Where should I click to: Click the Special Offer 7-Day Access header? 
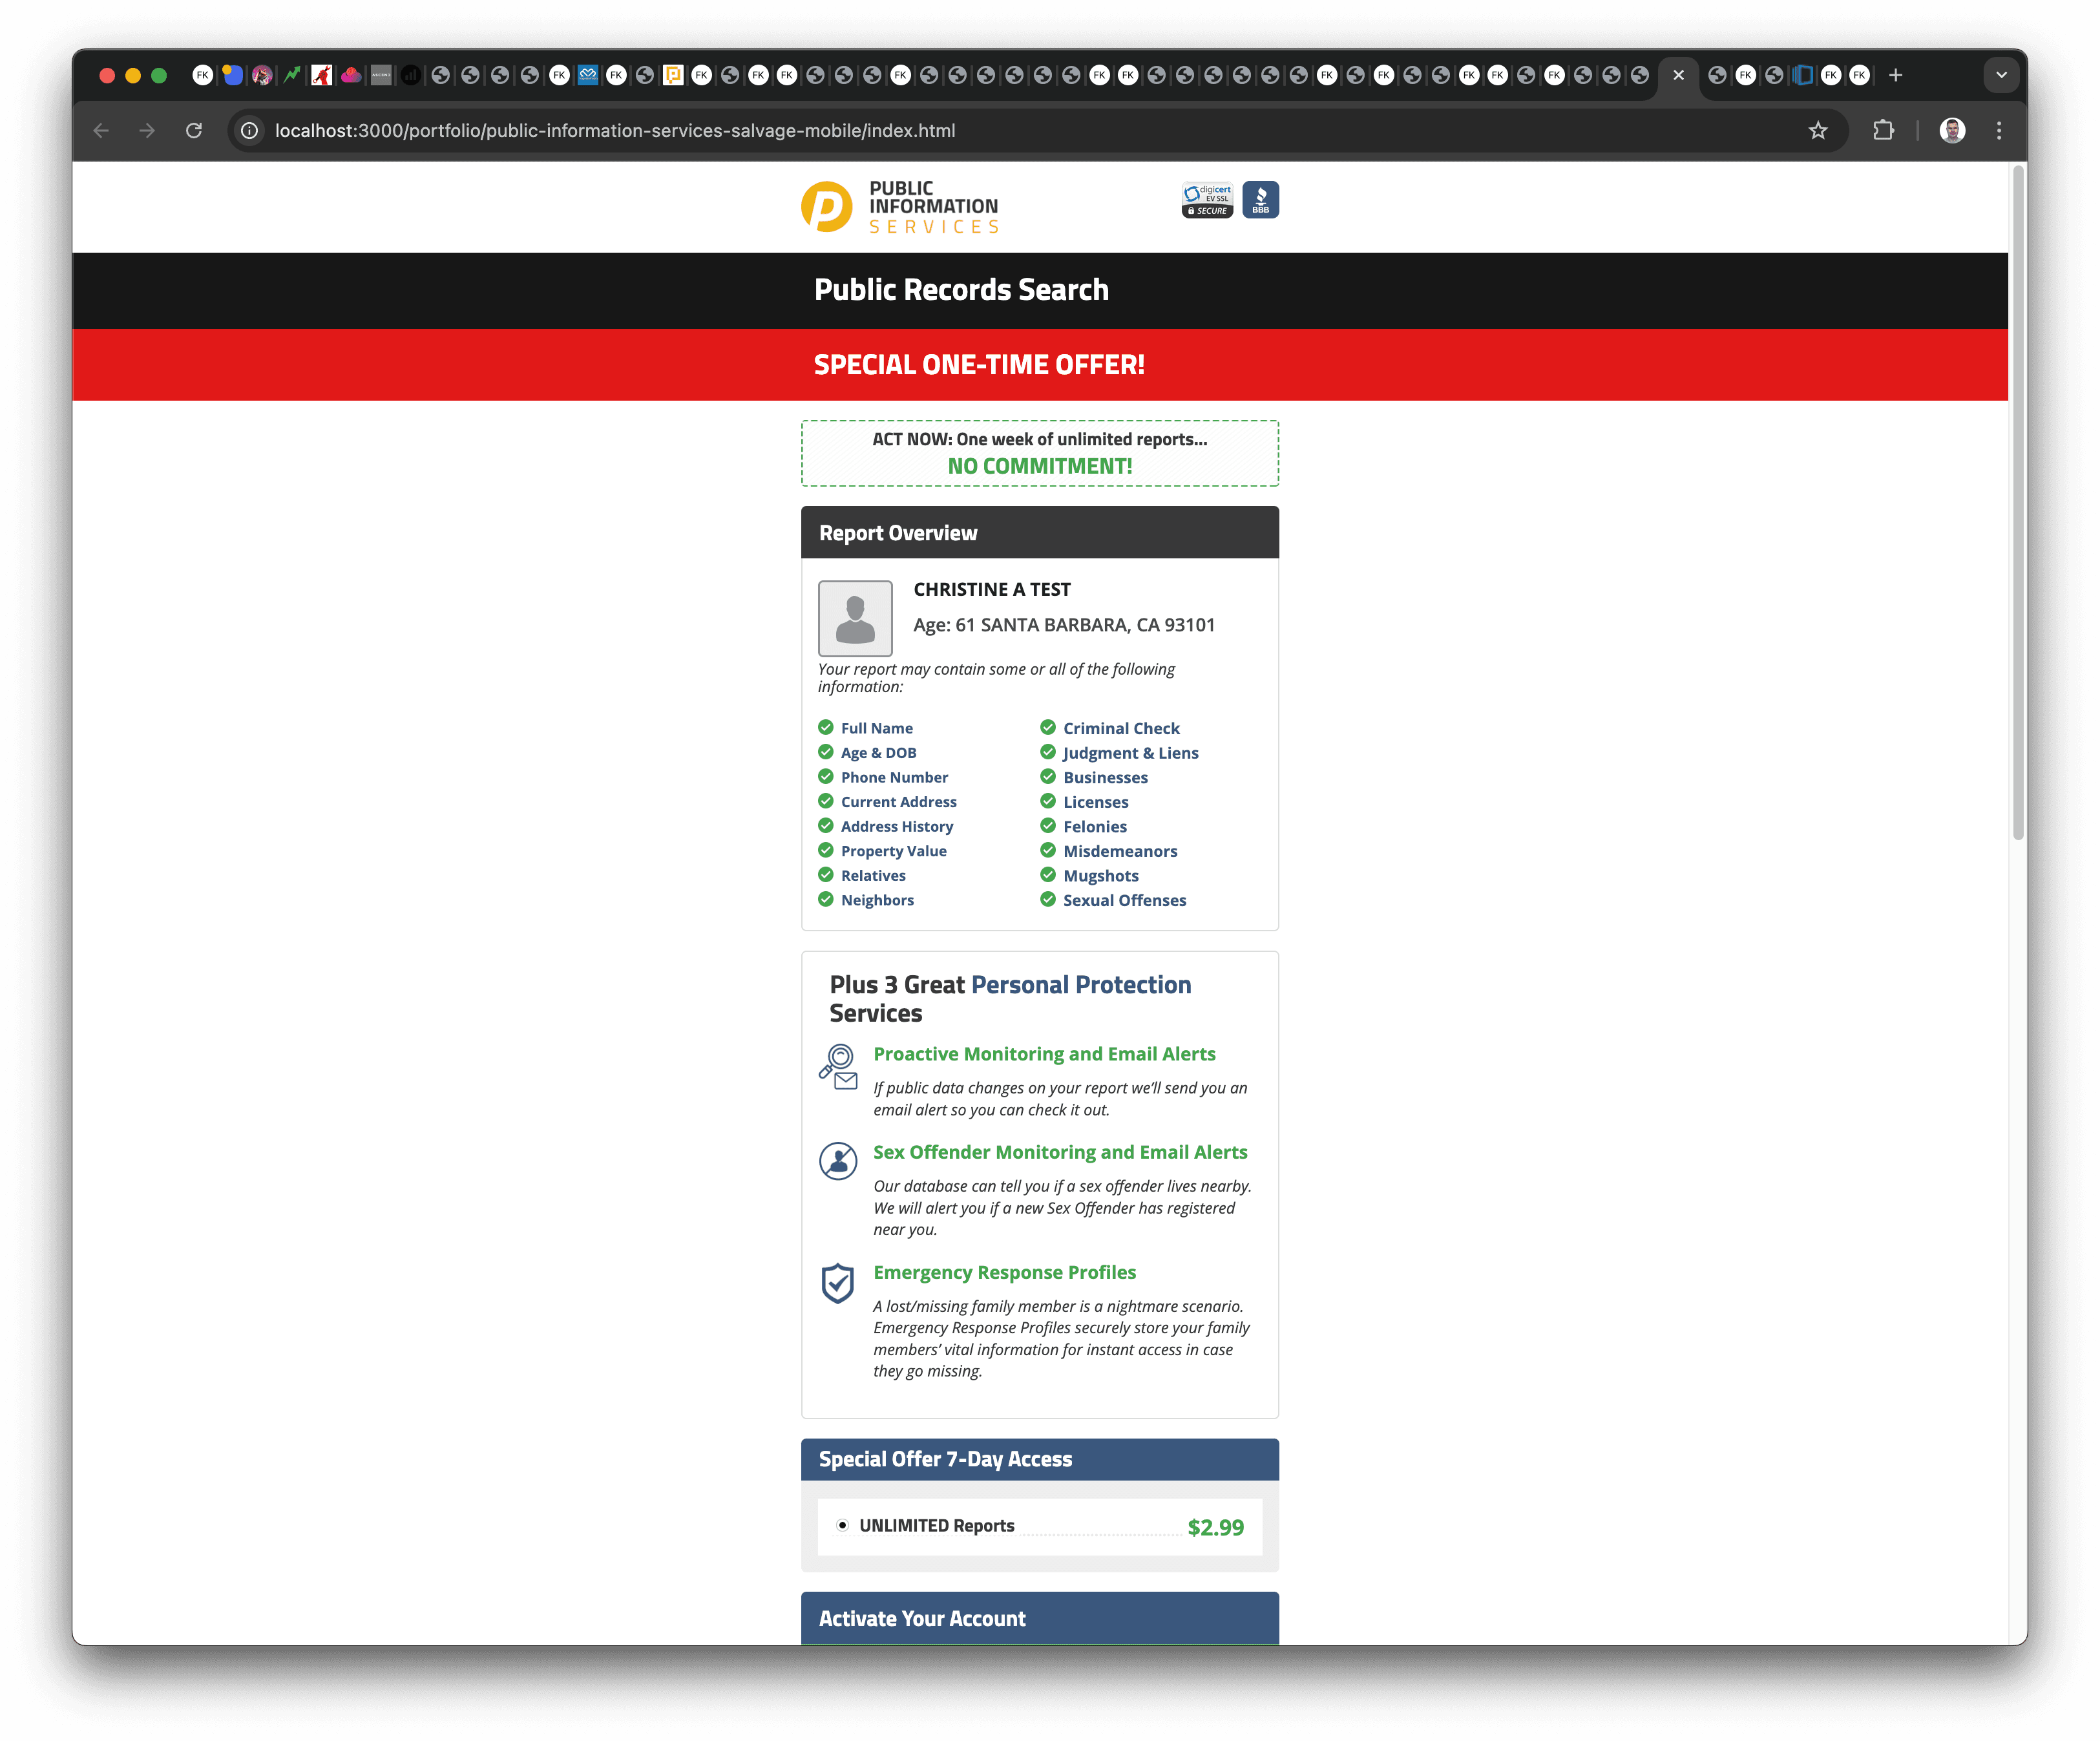point(1040,1459)
